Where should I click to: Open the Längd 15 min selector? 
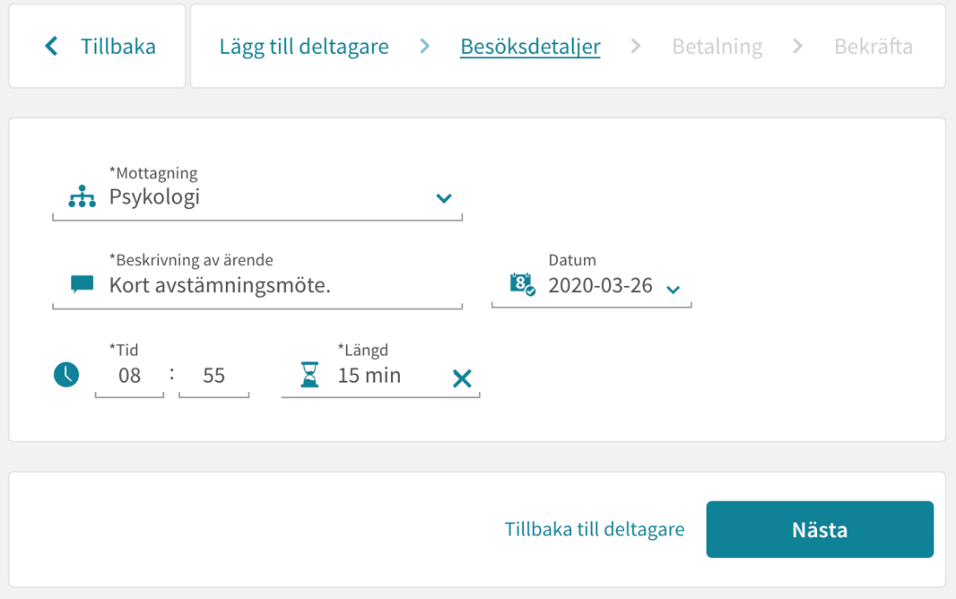coord(381,376)
